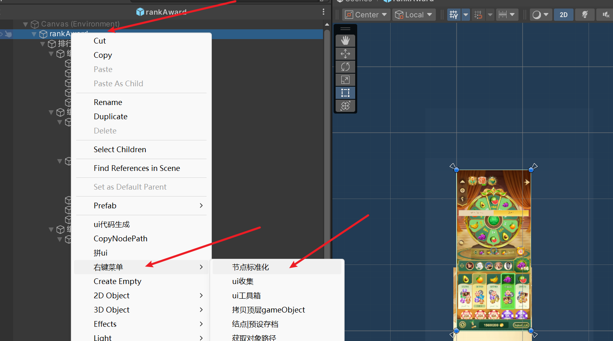Choose 拼ui menu entry

(x=141, y=253)
